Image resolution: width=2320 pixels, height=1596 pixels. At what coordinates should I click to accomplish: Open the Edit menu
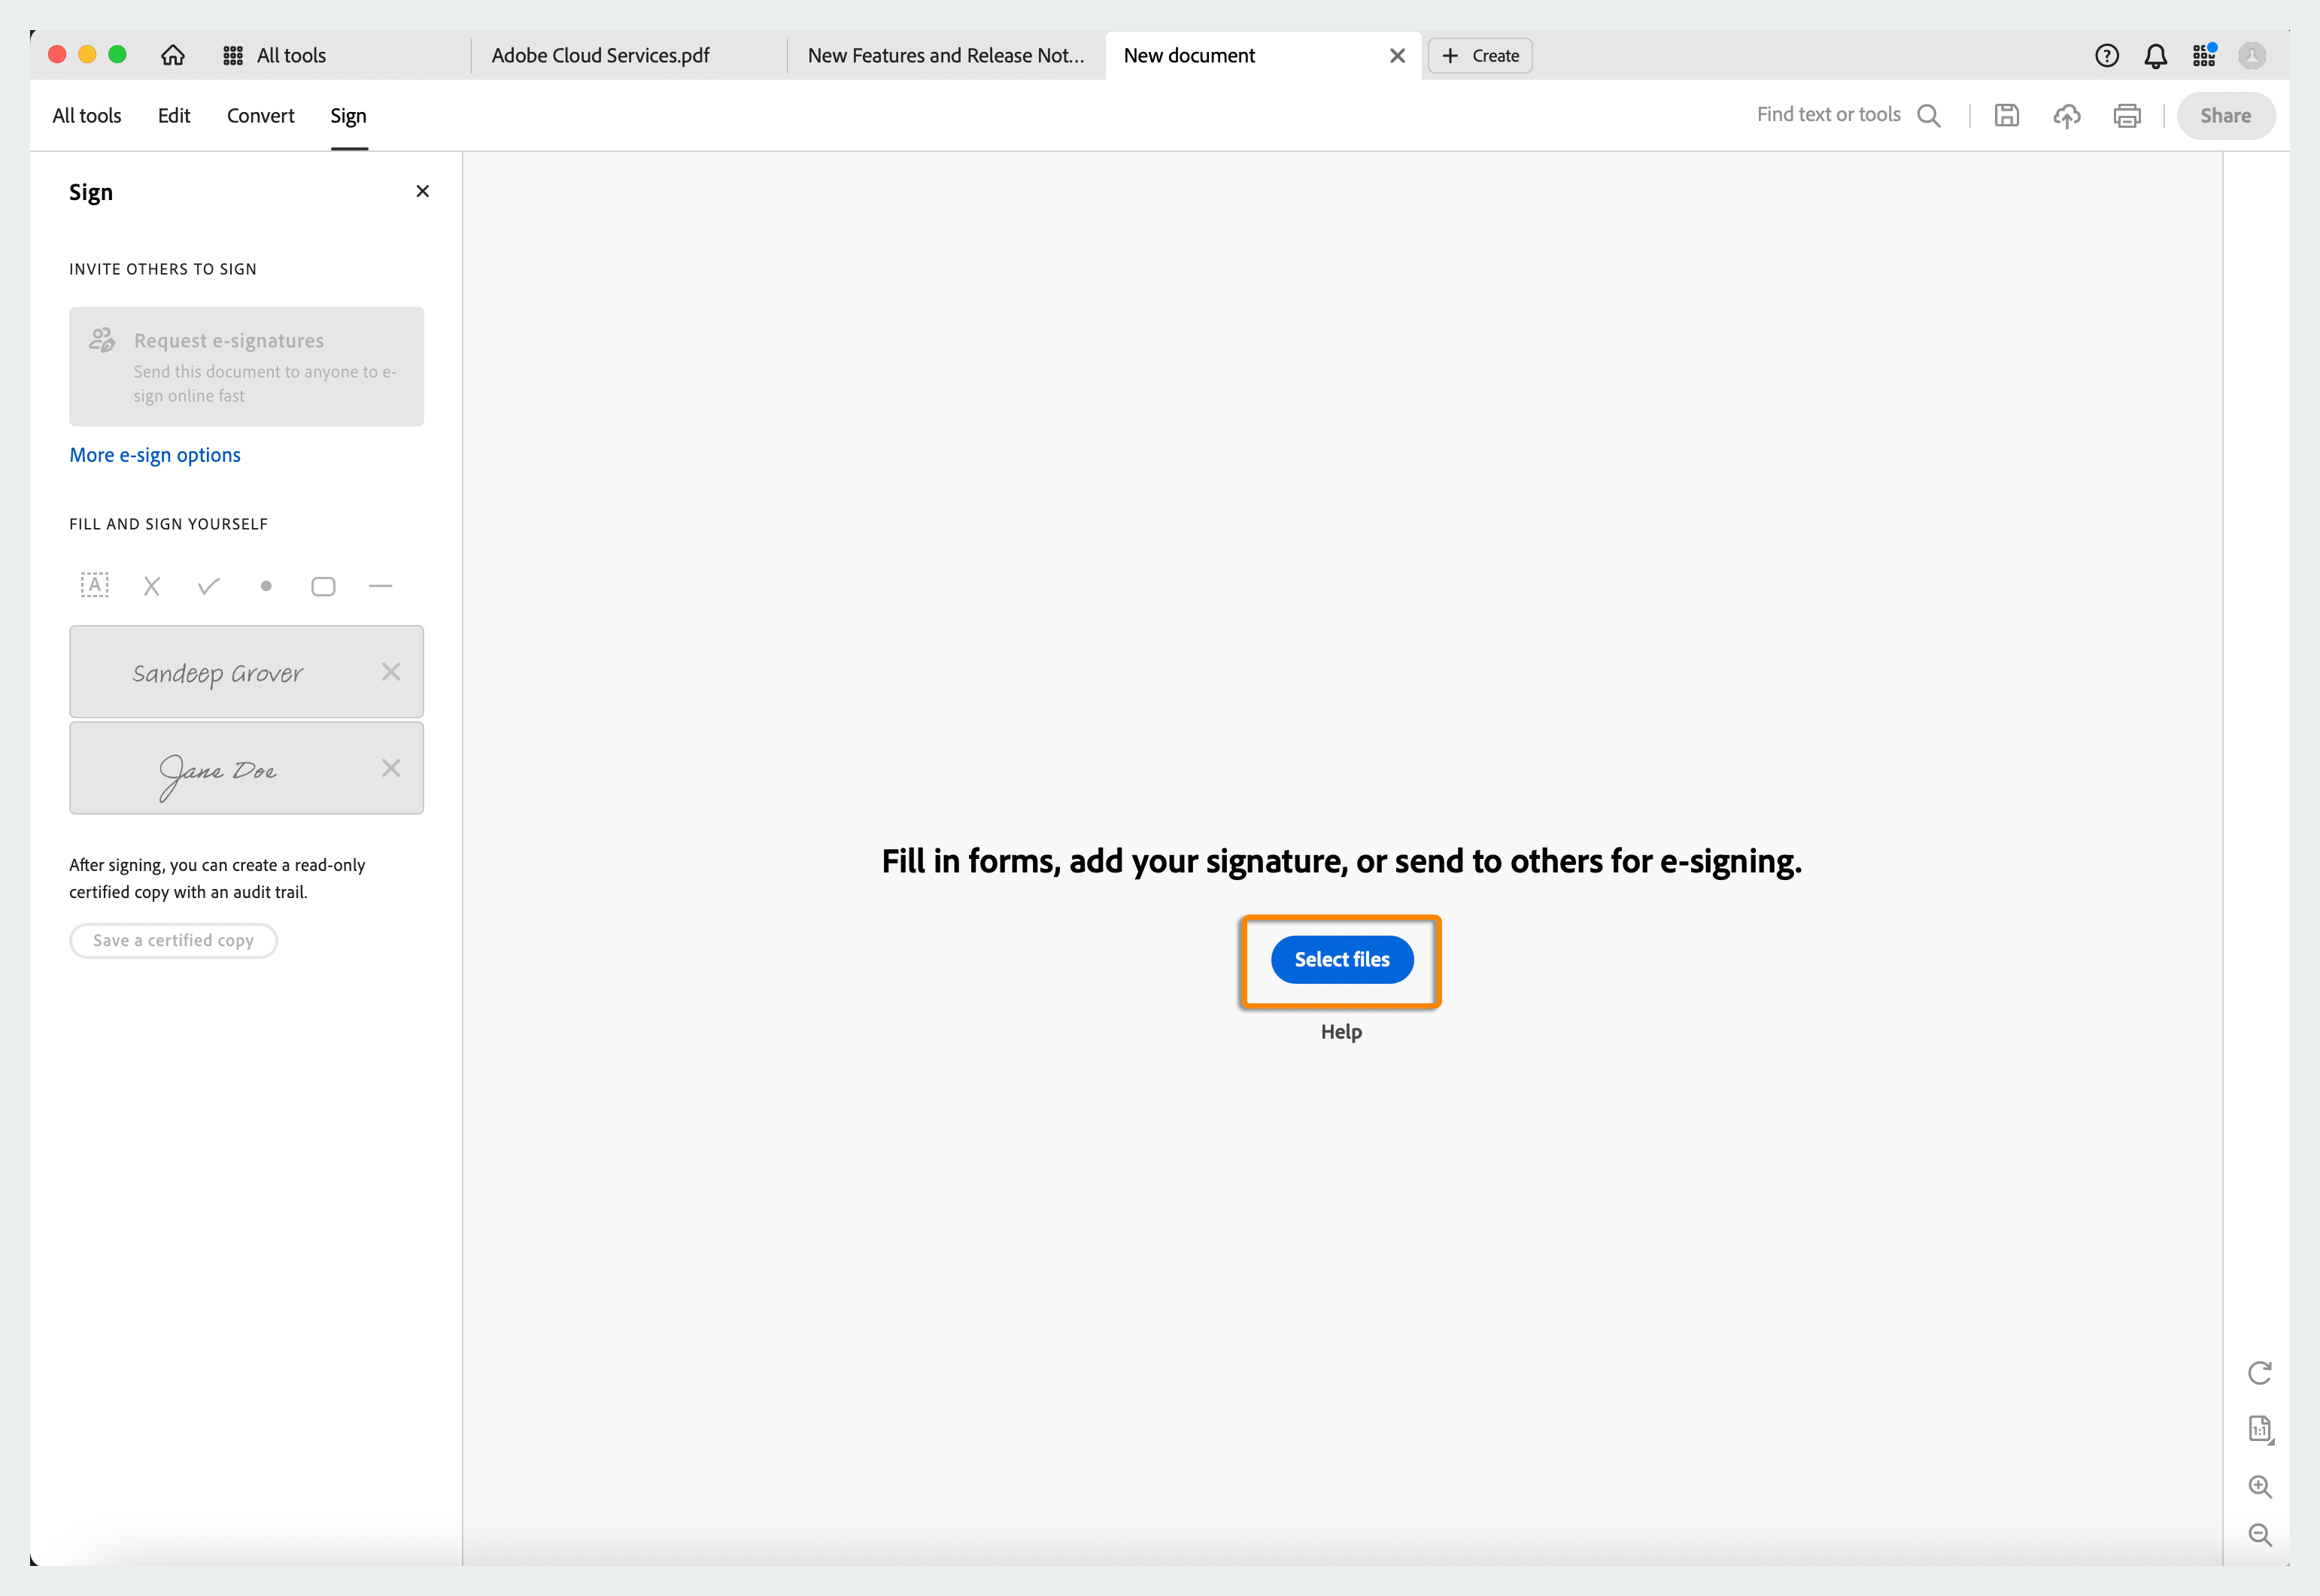point(174,116)
